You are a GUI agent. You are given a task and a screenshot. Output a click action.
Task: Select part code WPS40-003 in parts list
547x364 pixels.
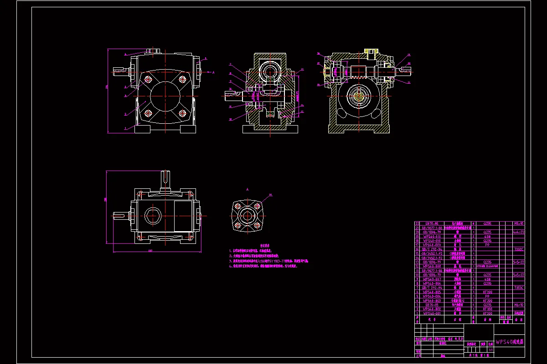pyautogui.click(x=432, y=301)
